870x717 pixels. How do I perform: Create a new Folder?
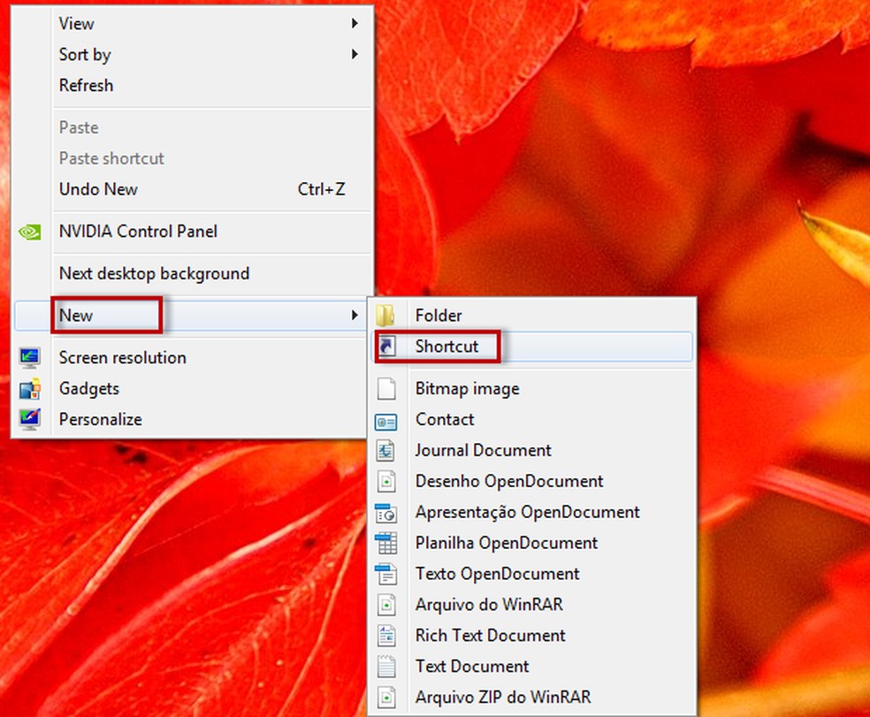click(x=531, y=316)
